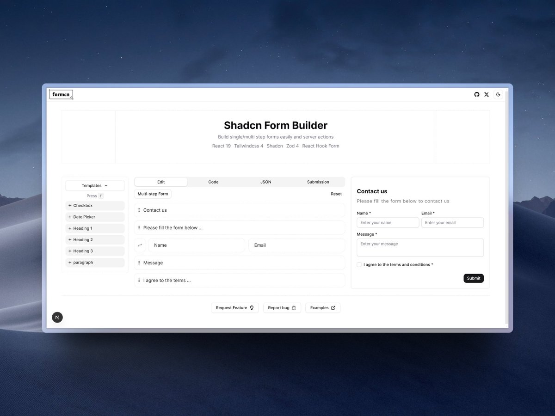Open the Examples link

click(323, 308)
